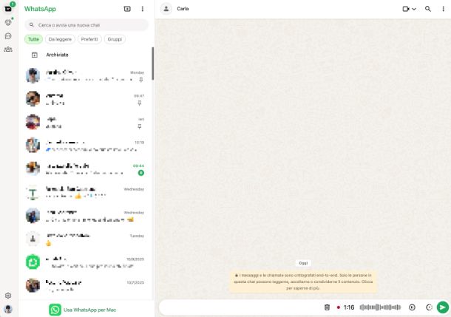Toggle view-once for the voice message
451x317 pixels.
429,307
